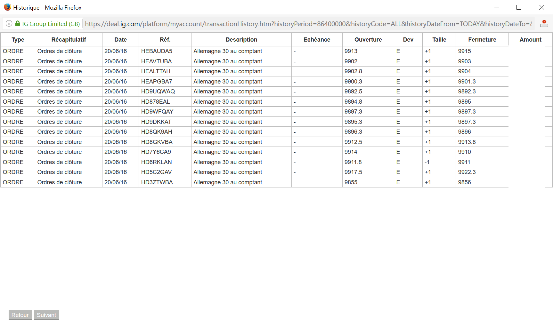The width and height of the screenshot is (553, 326).
Task: Select reference HD8QK9AH
Action: [x=157, y=132]
